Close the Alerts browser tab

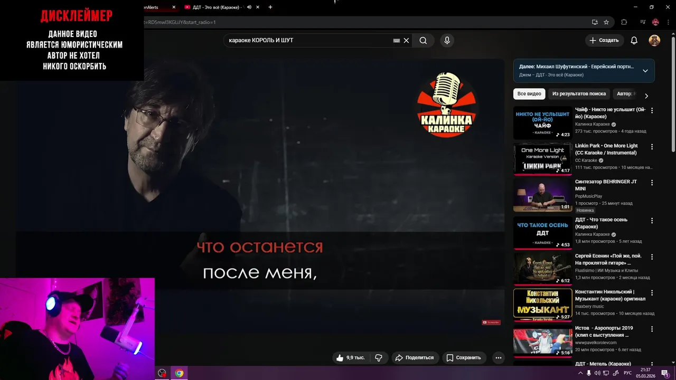pyautogui.click(x=174, y=7)
